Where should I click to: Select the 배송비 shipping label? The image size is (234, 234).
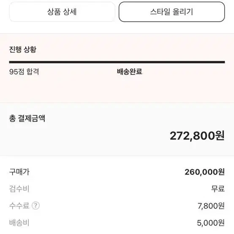(x=19, y=223)
